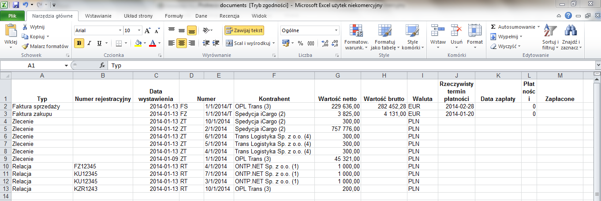Viewport: 601px width, 201px height.
Task: Select column G header
Action: (338, 75)
